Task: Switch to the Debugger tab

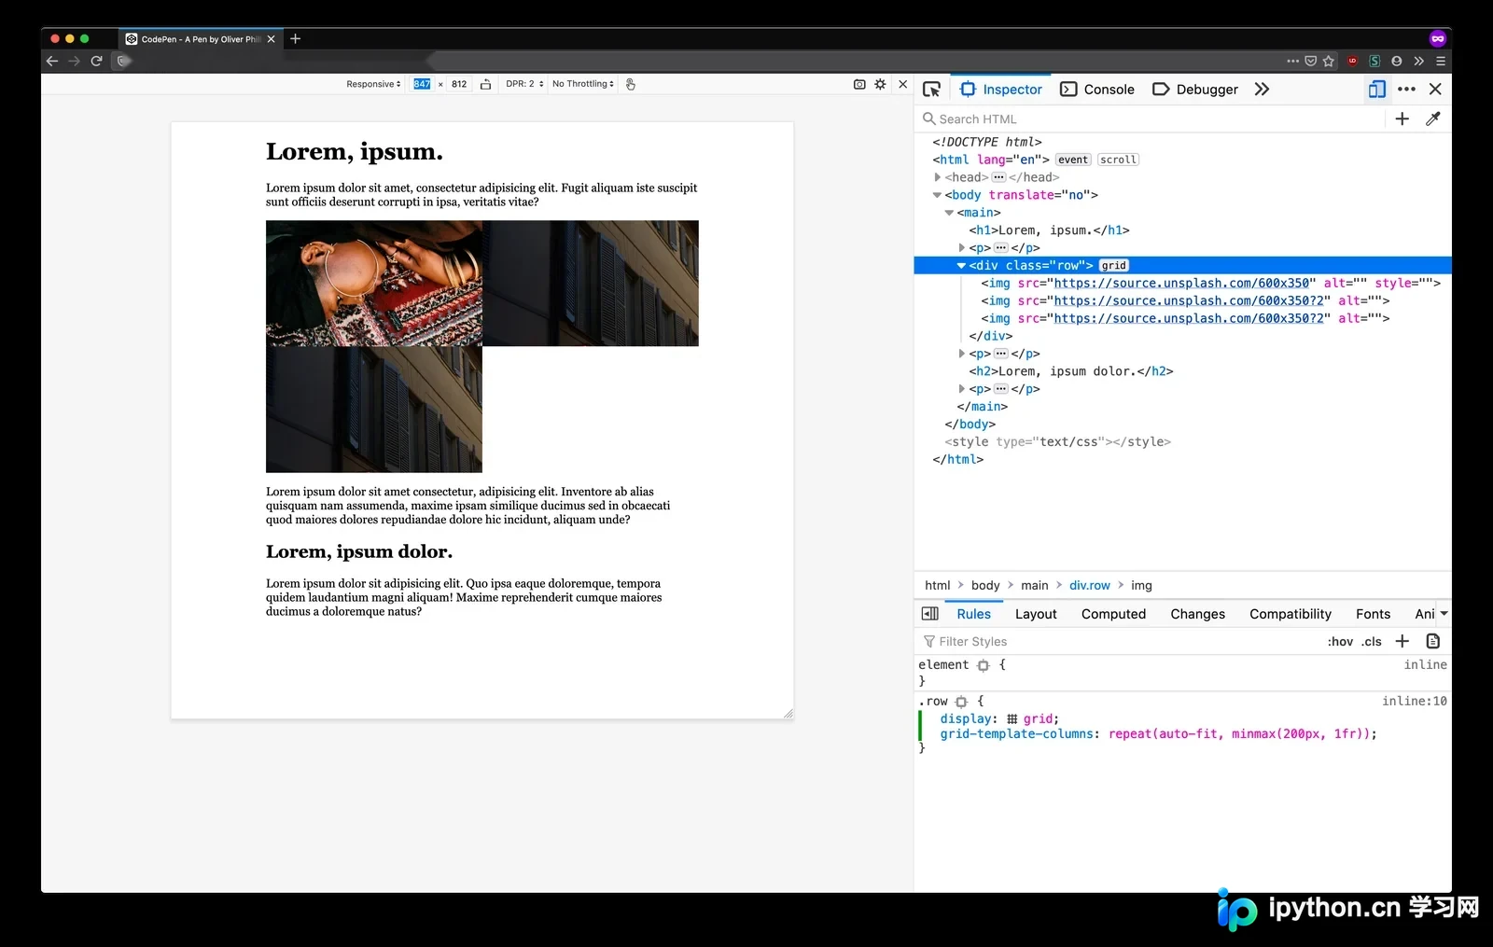Action: tap(1195, 90)
